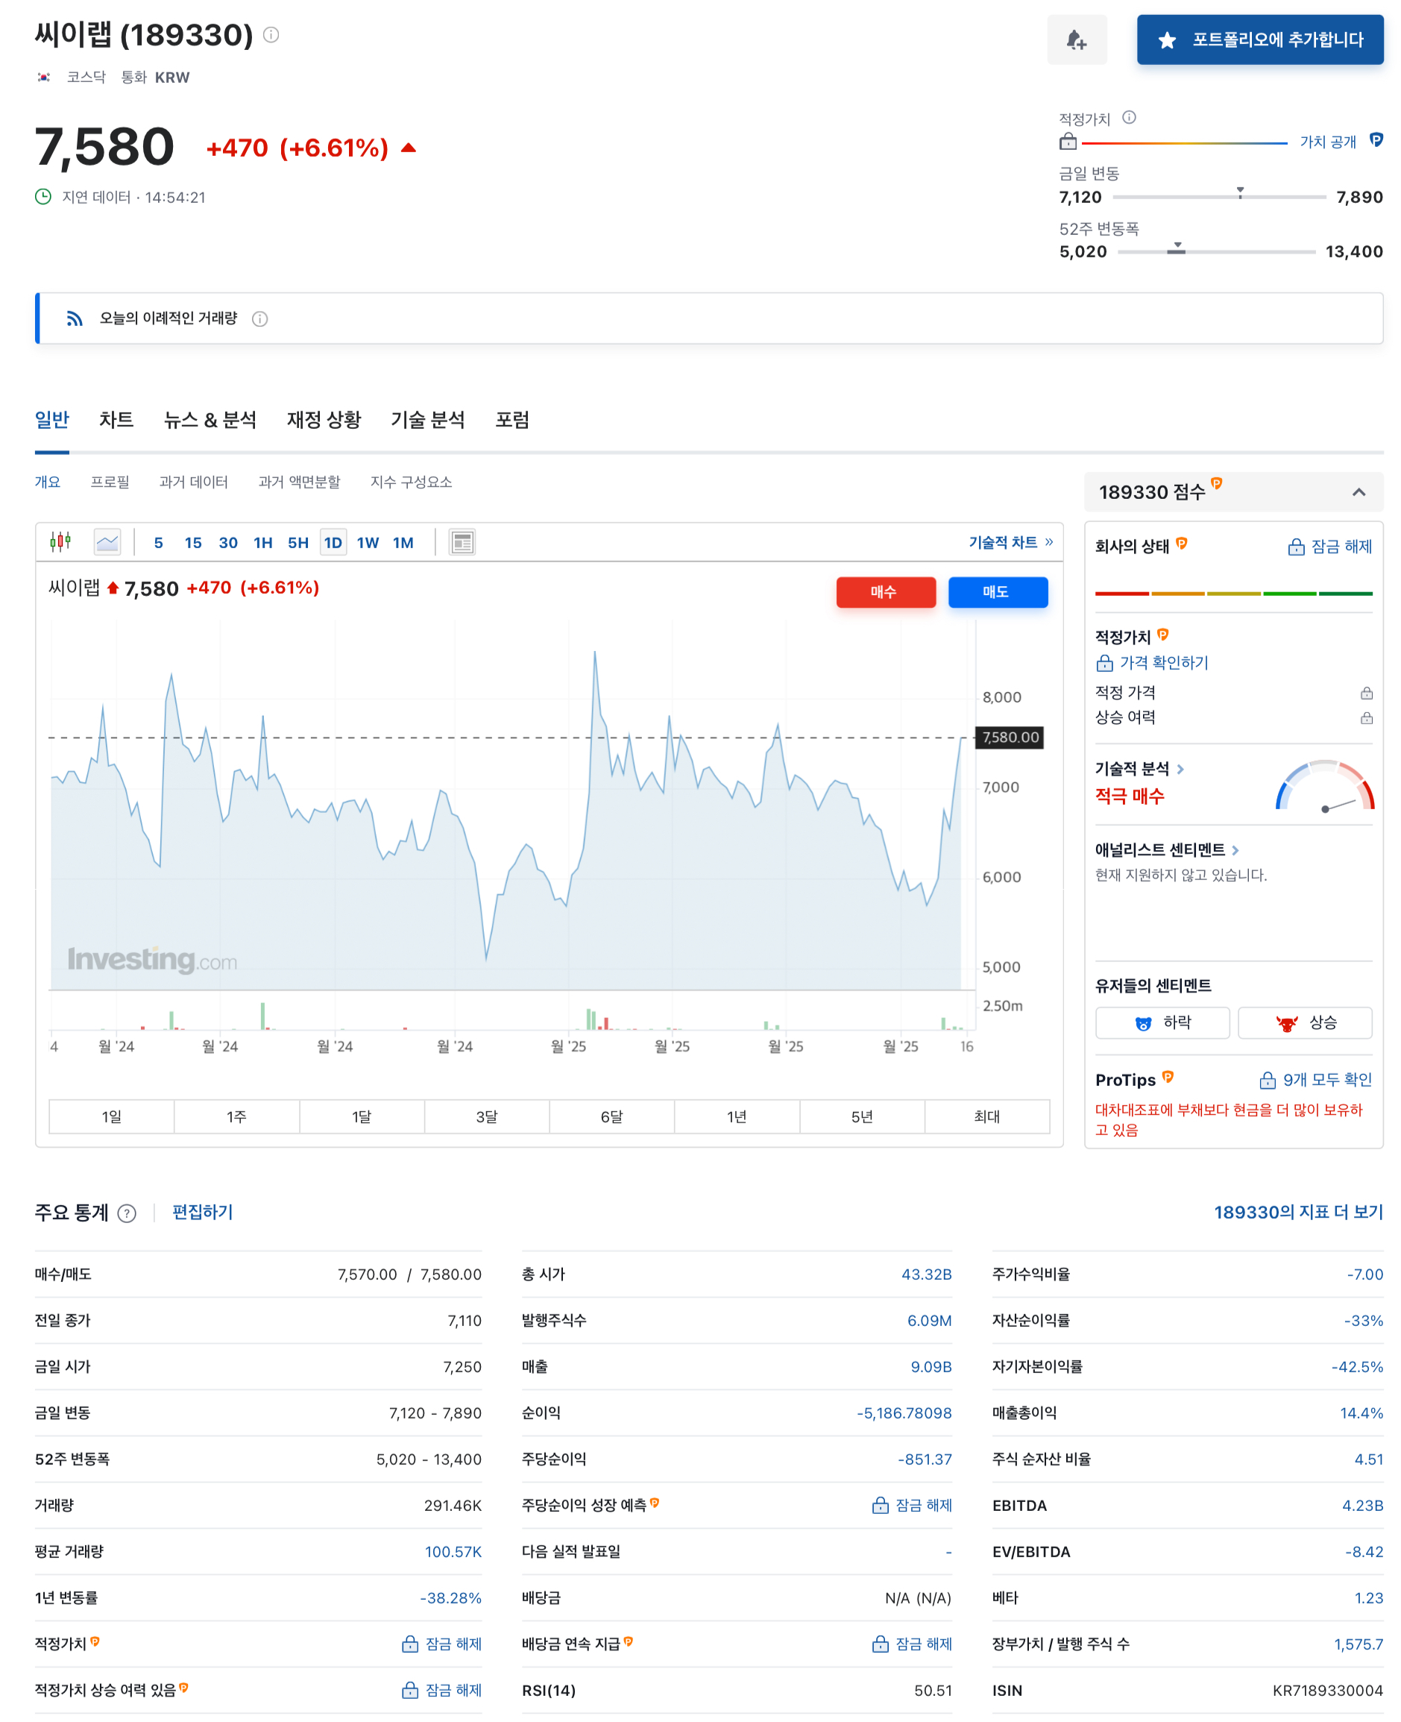Set the chart interval to 5 minutes
1401x1722 pixels.
[x=158, y=542]
